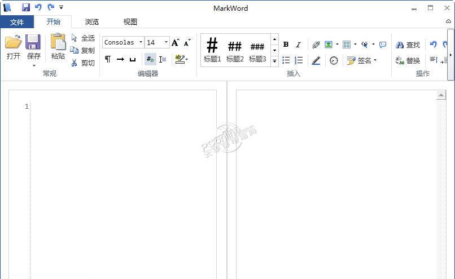Screen dimensions: 455x279
Task: Toggle the highlighted # syntax option
Action: coord(150,59)
